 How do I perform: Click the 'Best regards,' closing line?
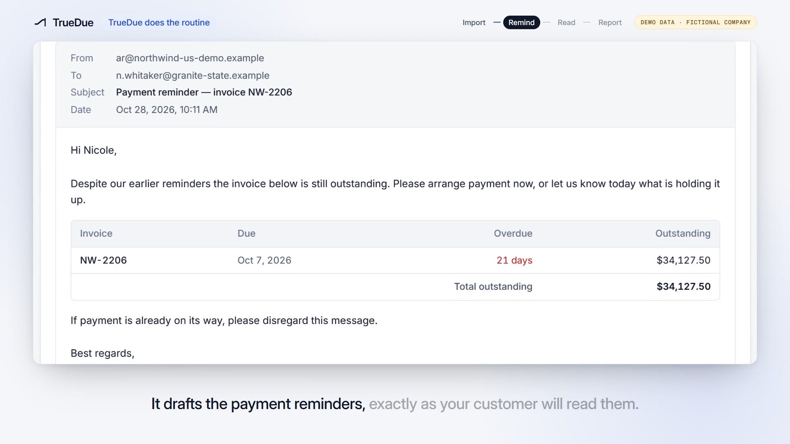point(102,353)
